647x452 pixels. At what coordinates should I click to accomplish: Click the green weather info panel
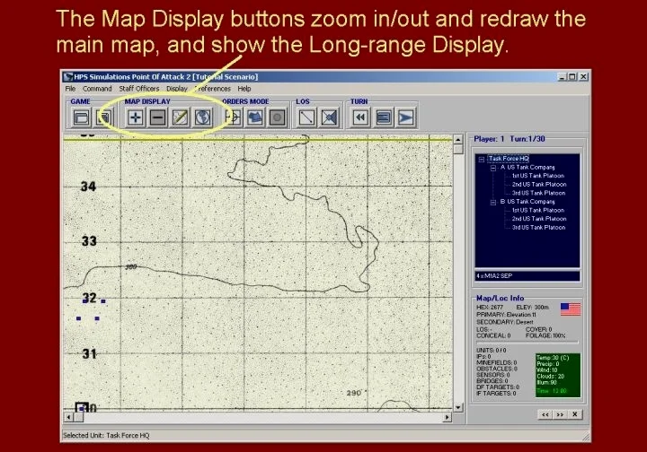pyautogui.click(x=558, y=375)
